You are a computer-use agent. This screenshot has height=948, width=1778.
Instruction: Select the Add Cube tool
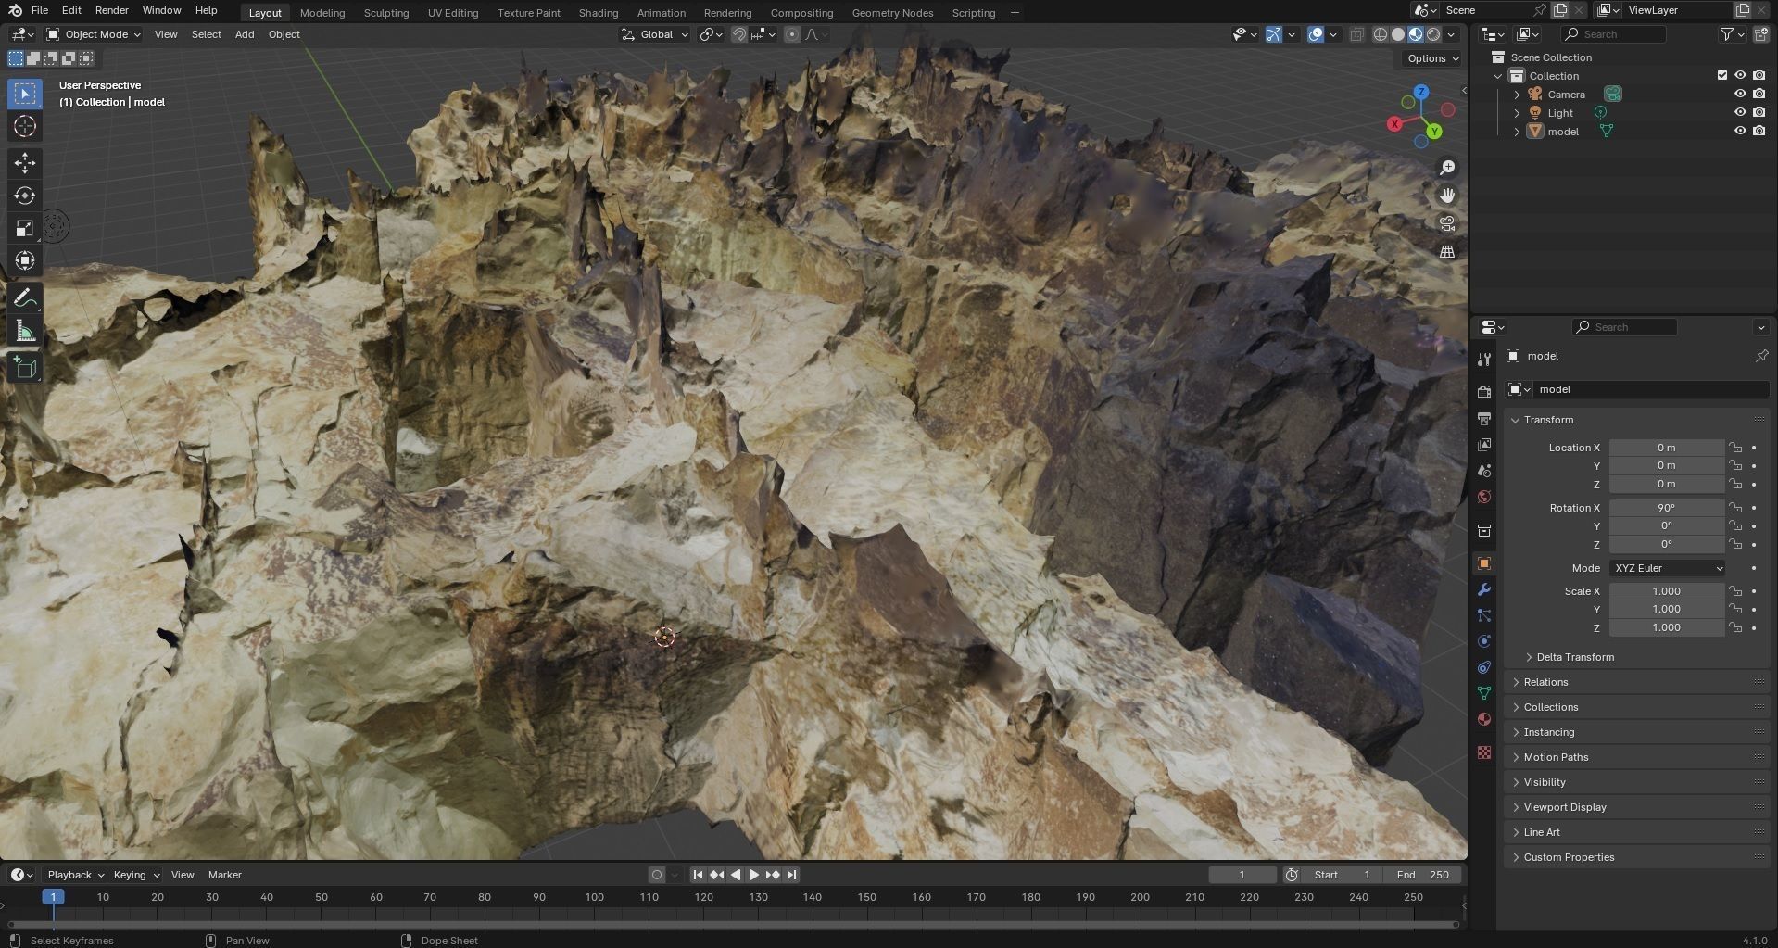[25, 368]
